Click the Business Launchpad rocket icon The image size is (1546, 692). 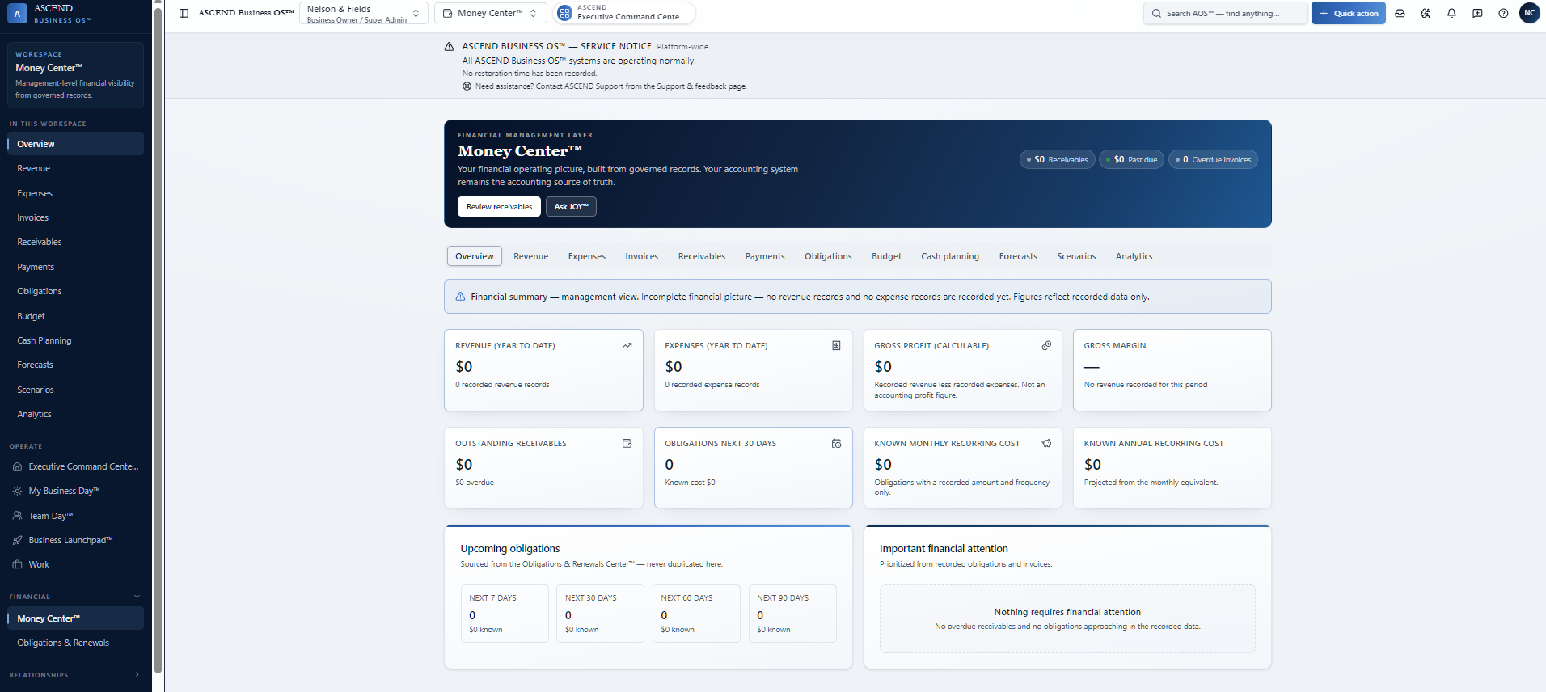17,540
